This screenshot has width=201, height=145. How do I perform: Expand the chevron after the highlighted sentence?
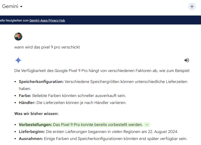147,125
